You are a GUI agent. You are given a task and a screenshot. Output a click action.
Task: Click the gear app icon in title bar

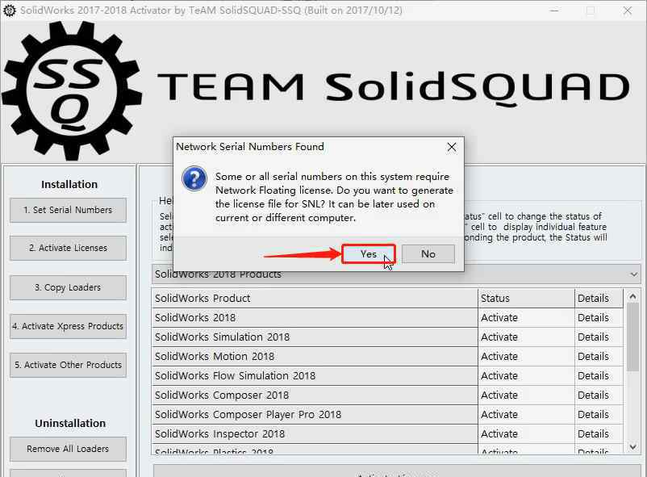[10, 10]
